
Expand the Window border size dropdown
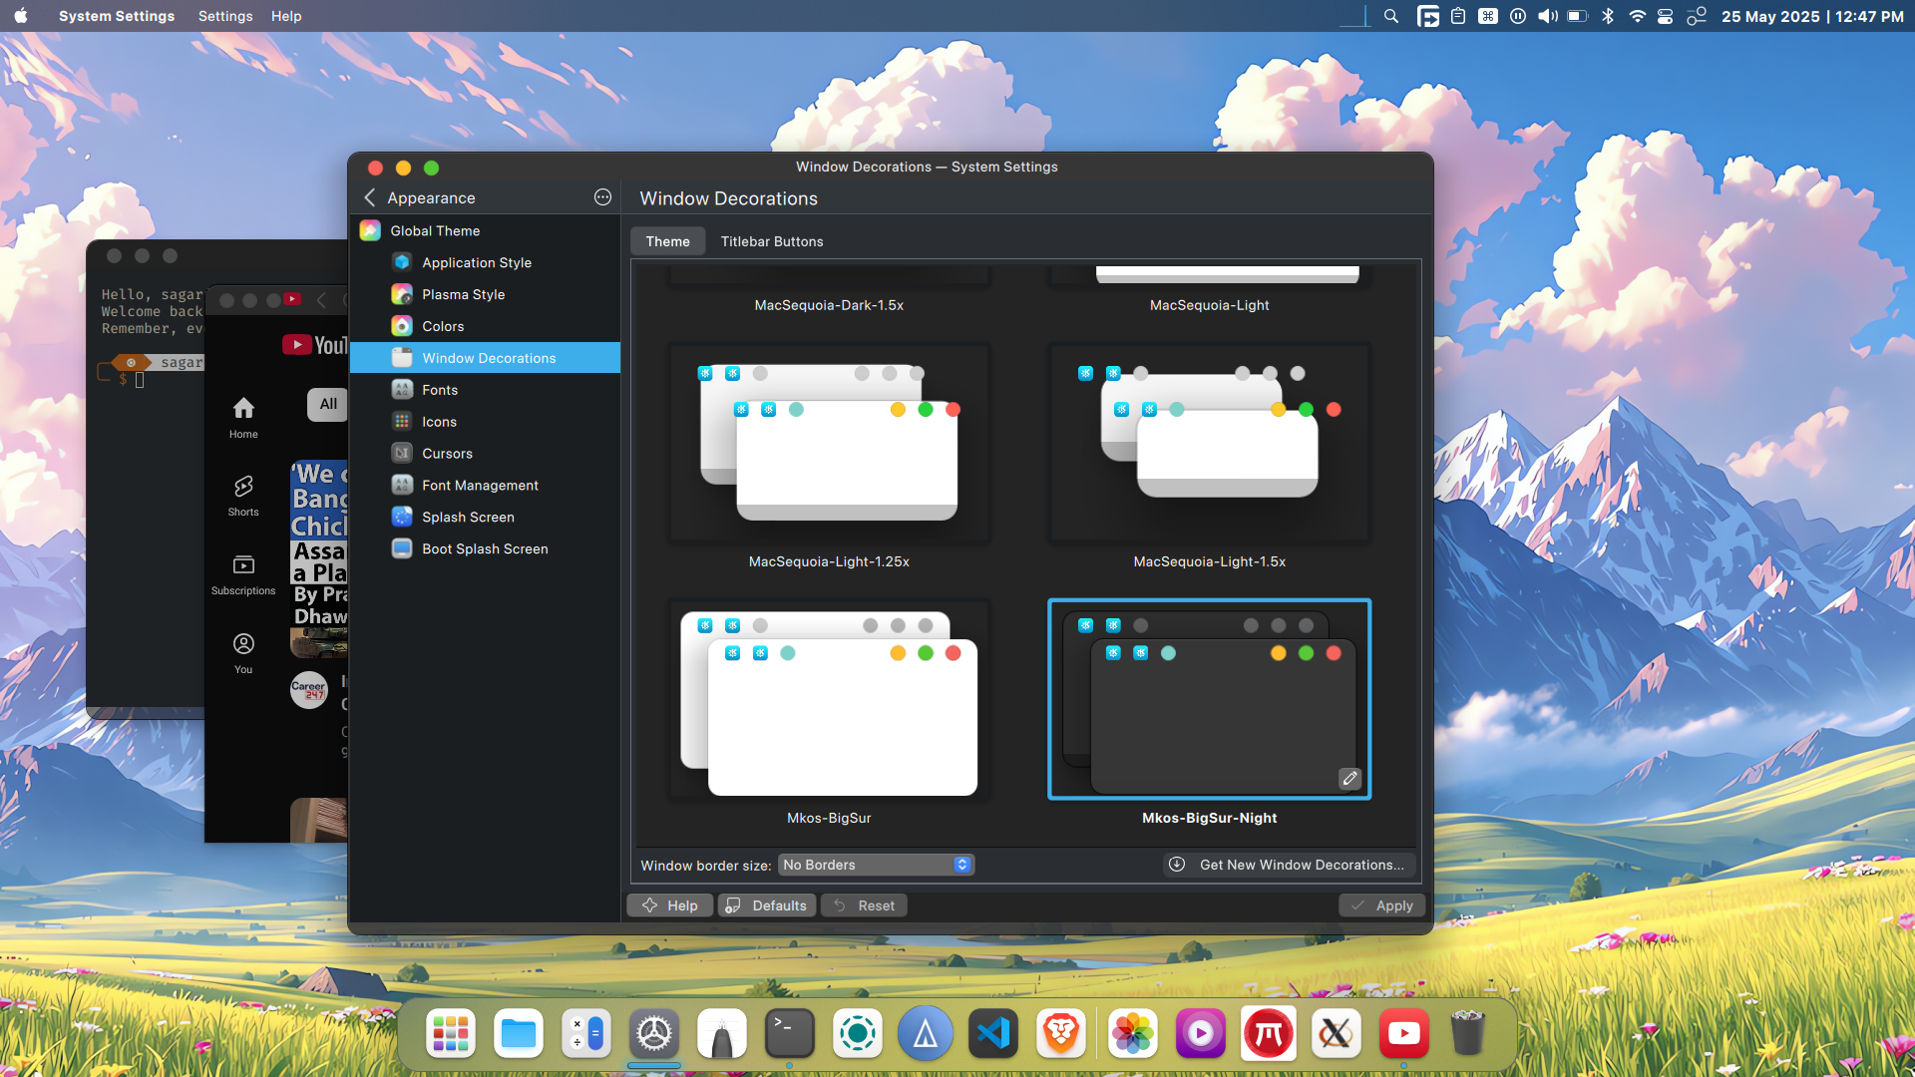pos(876,865)
